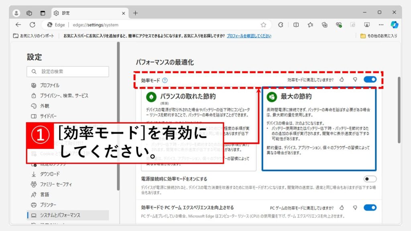Reload the page with the Refresh icon

(33, 24)
